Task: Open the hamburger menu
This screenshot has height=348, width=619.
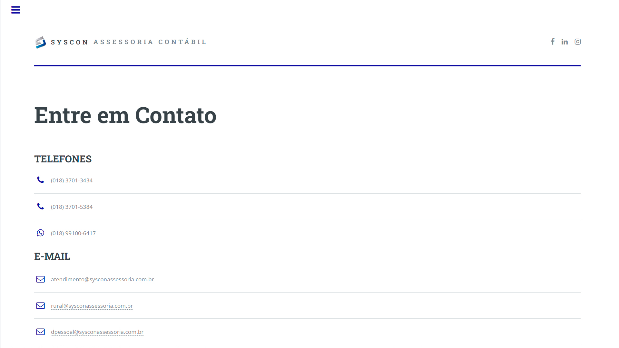Action: click(15, 10)
